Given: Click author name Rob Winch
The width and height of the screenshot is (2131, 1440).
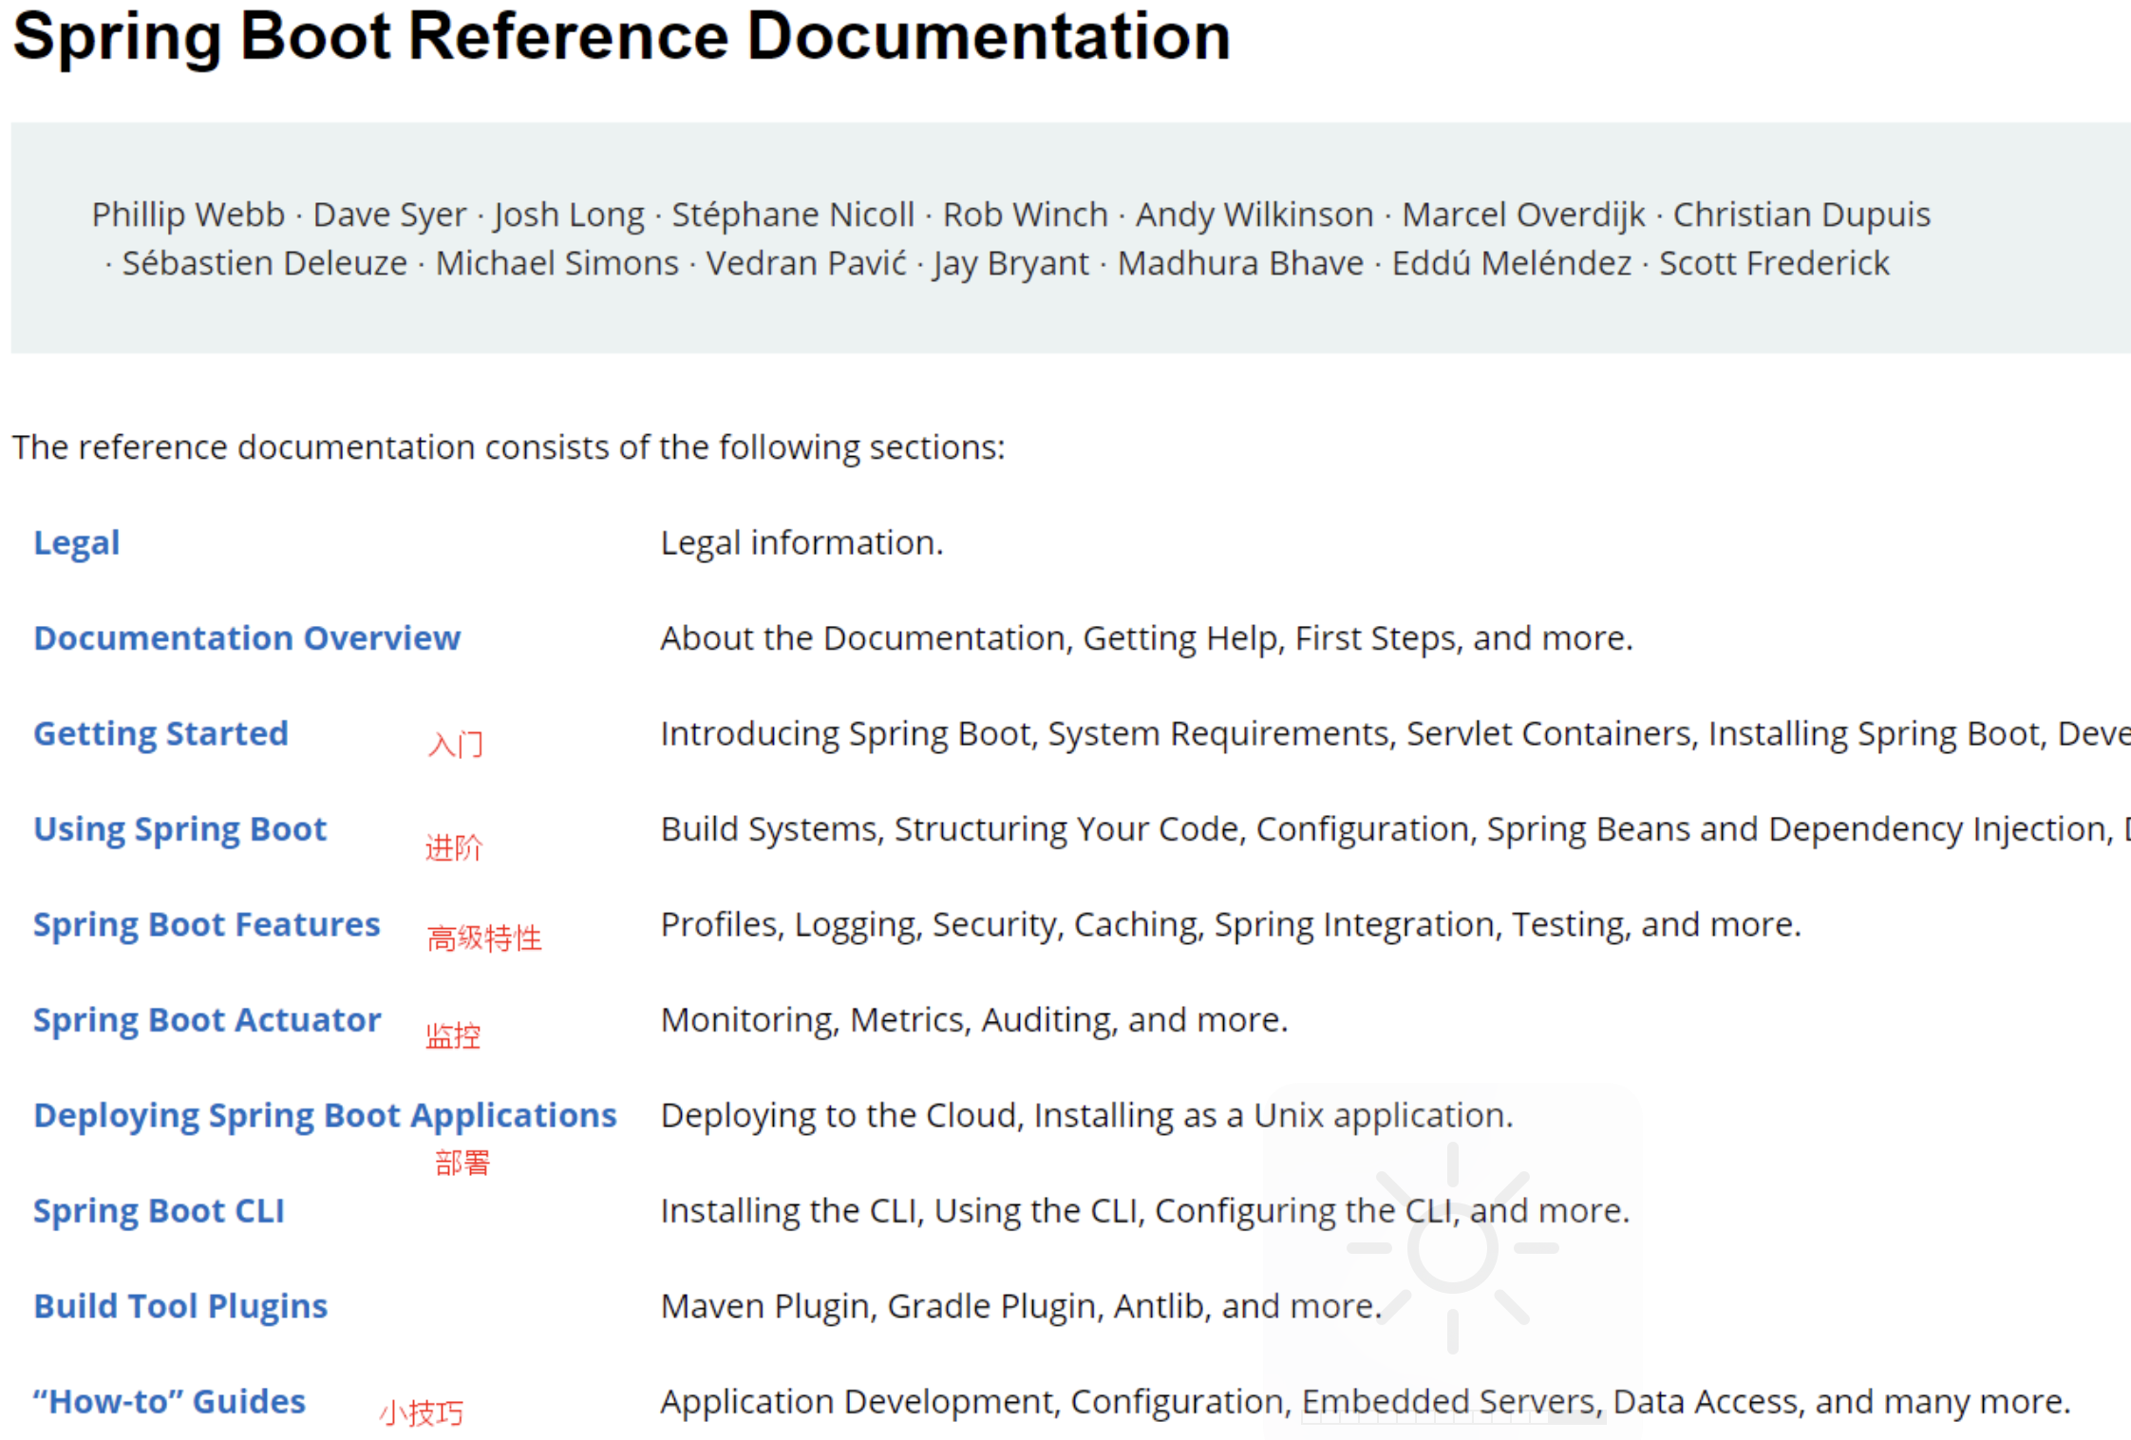Looking at the screenshot, I should [x=1026, y=216].
